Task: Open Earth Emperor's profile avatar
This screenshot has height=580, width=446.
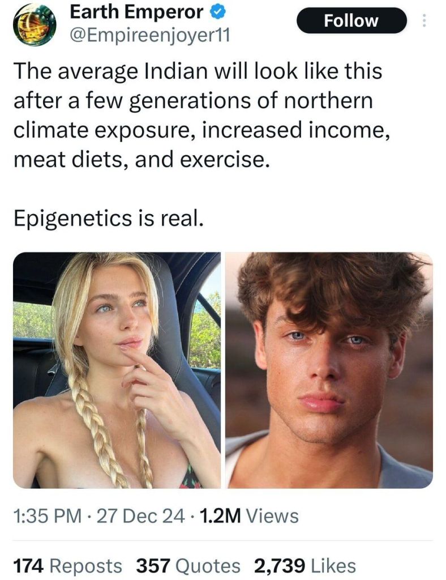Action: pos(35,25)
